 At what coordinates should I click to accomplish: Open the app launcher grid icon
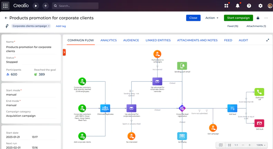(x=5, y=6)
